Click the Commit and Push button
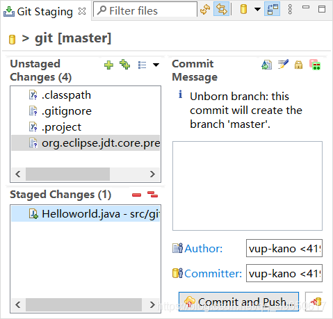 point(238,302)
